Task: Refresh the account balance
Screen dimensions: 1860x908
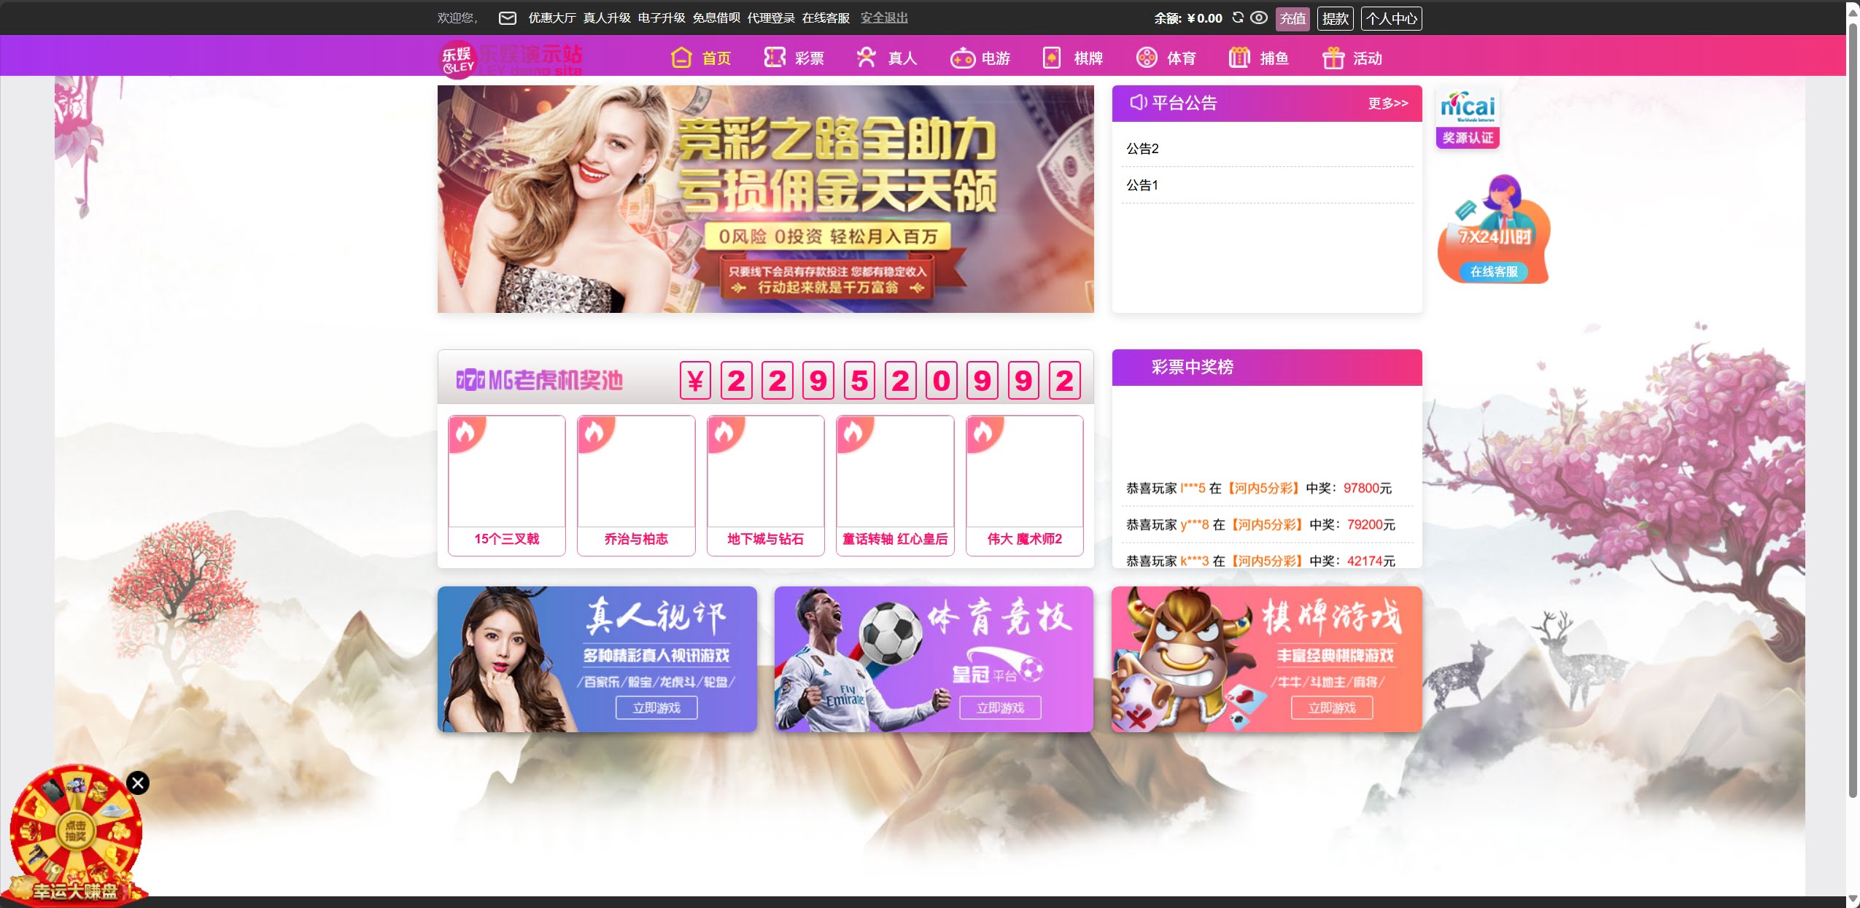Action: tap(1238, 18)
